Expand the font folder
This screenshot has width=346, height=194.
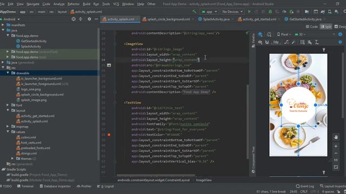pos(8,105)
